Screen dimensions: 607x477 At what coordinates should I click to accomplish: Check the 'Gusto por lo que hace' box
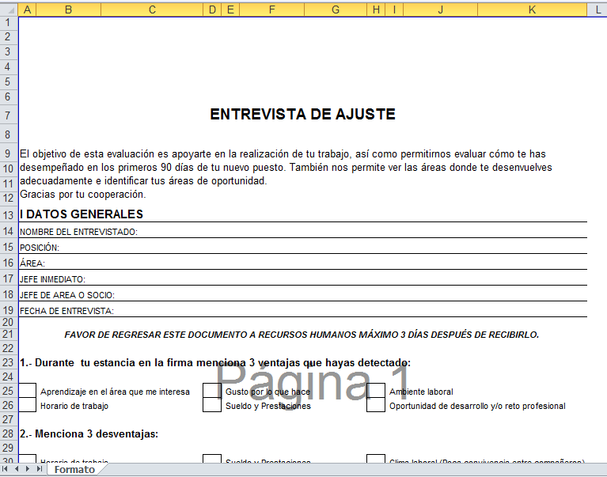(212, 391)
